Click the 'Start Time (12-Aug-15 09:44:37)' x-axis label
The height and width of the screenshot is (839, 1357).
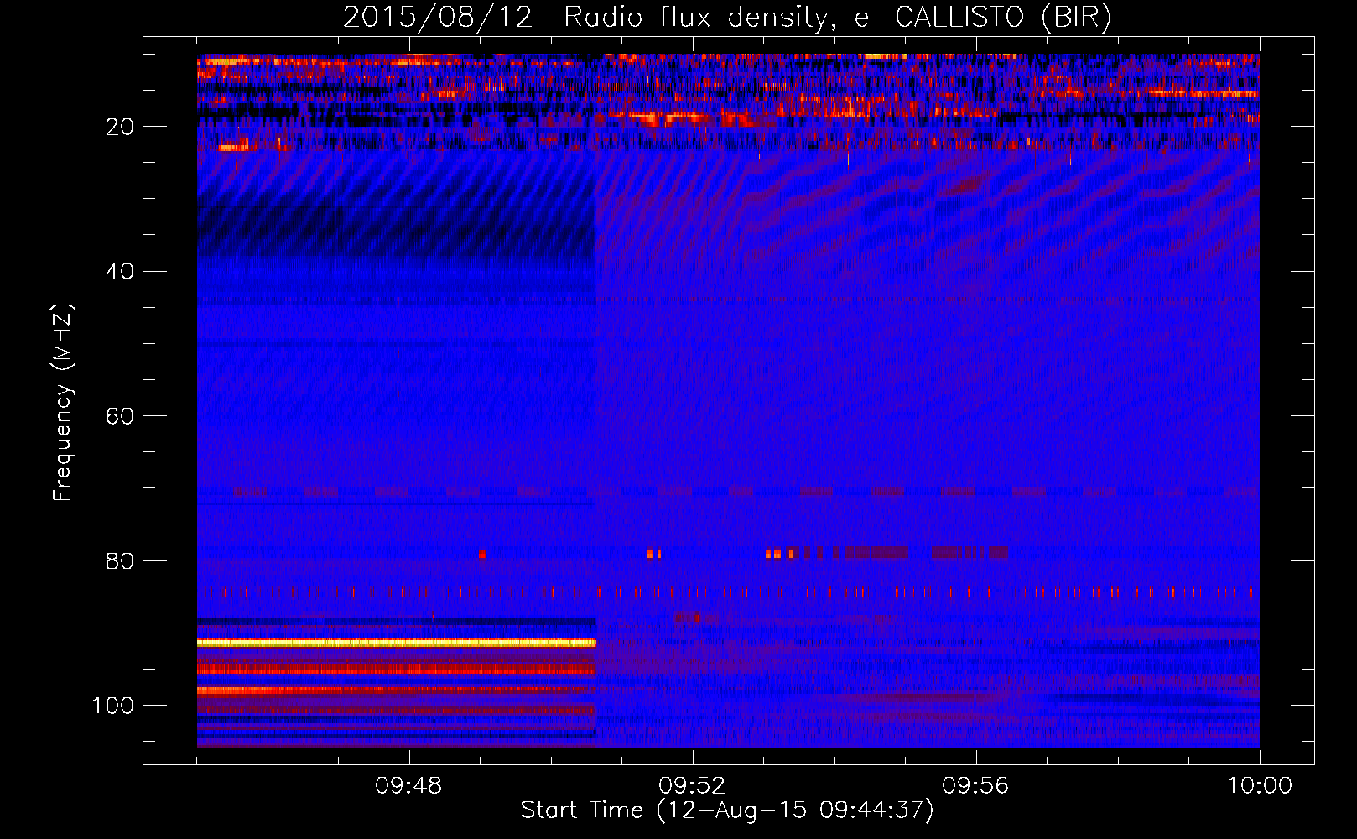(726, 810)
